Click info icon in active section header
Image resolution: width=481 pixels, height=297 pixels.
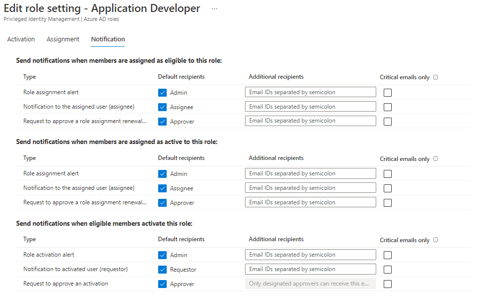point(436,158)
